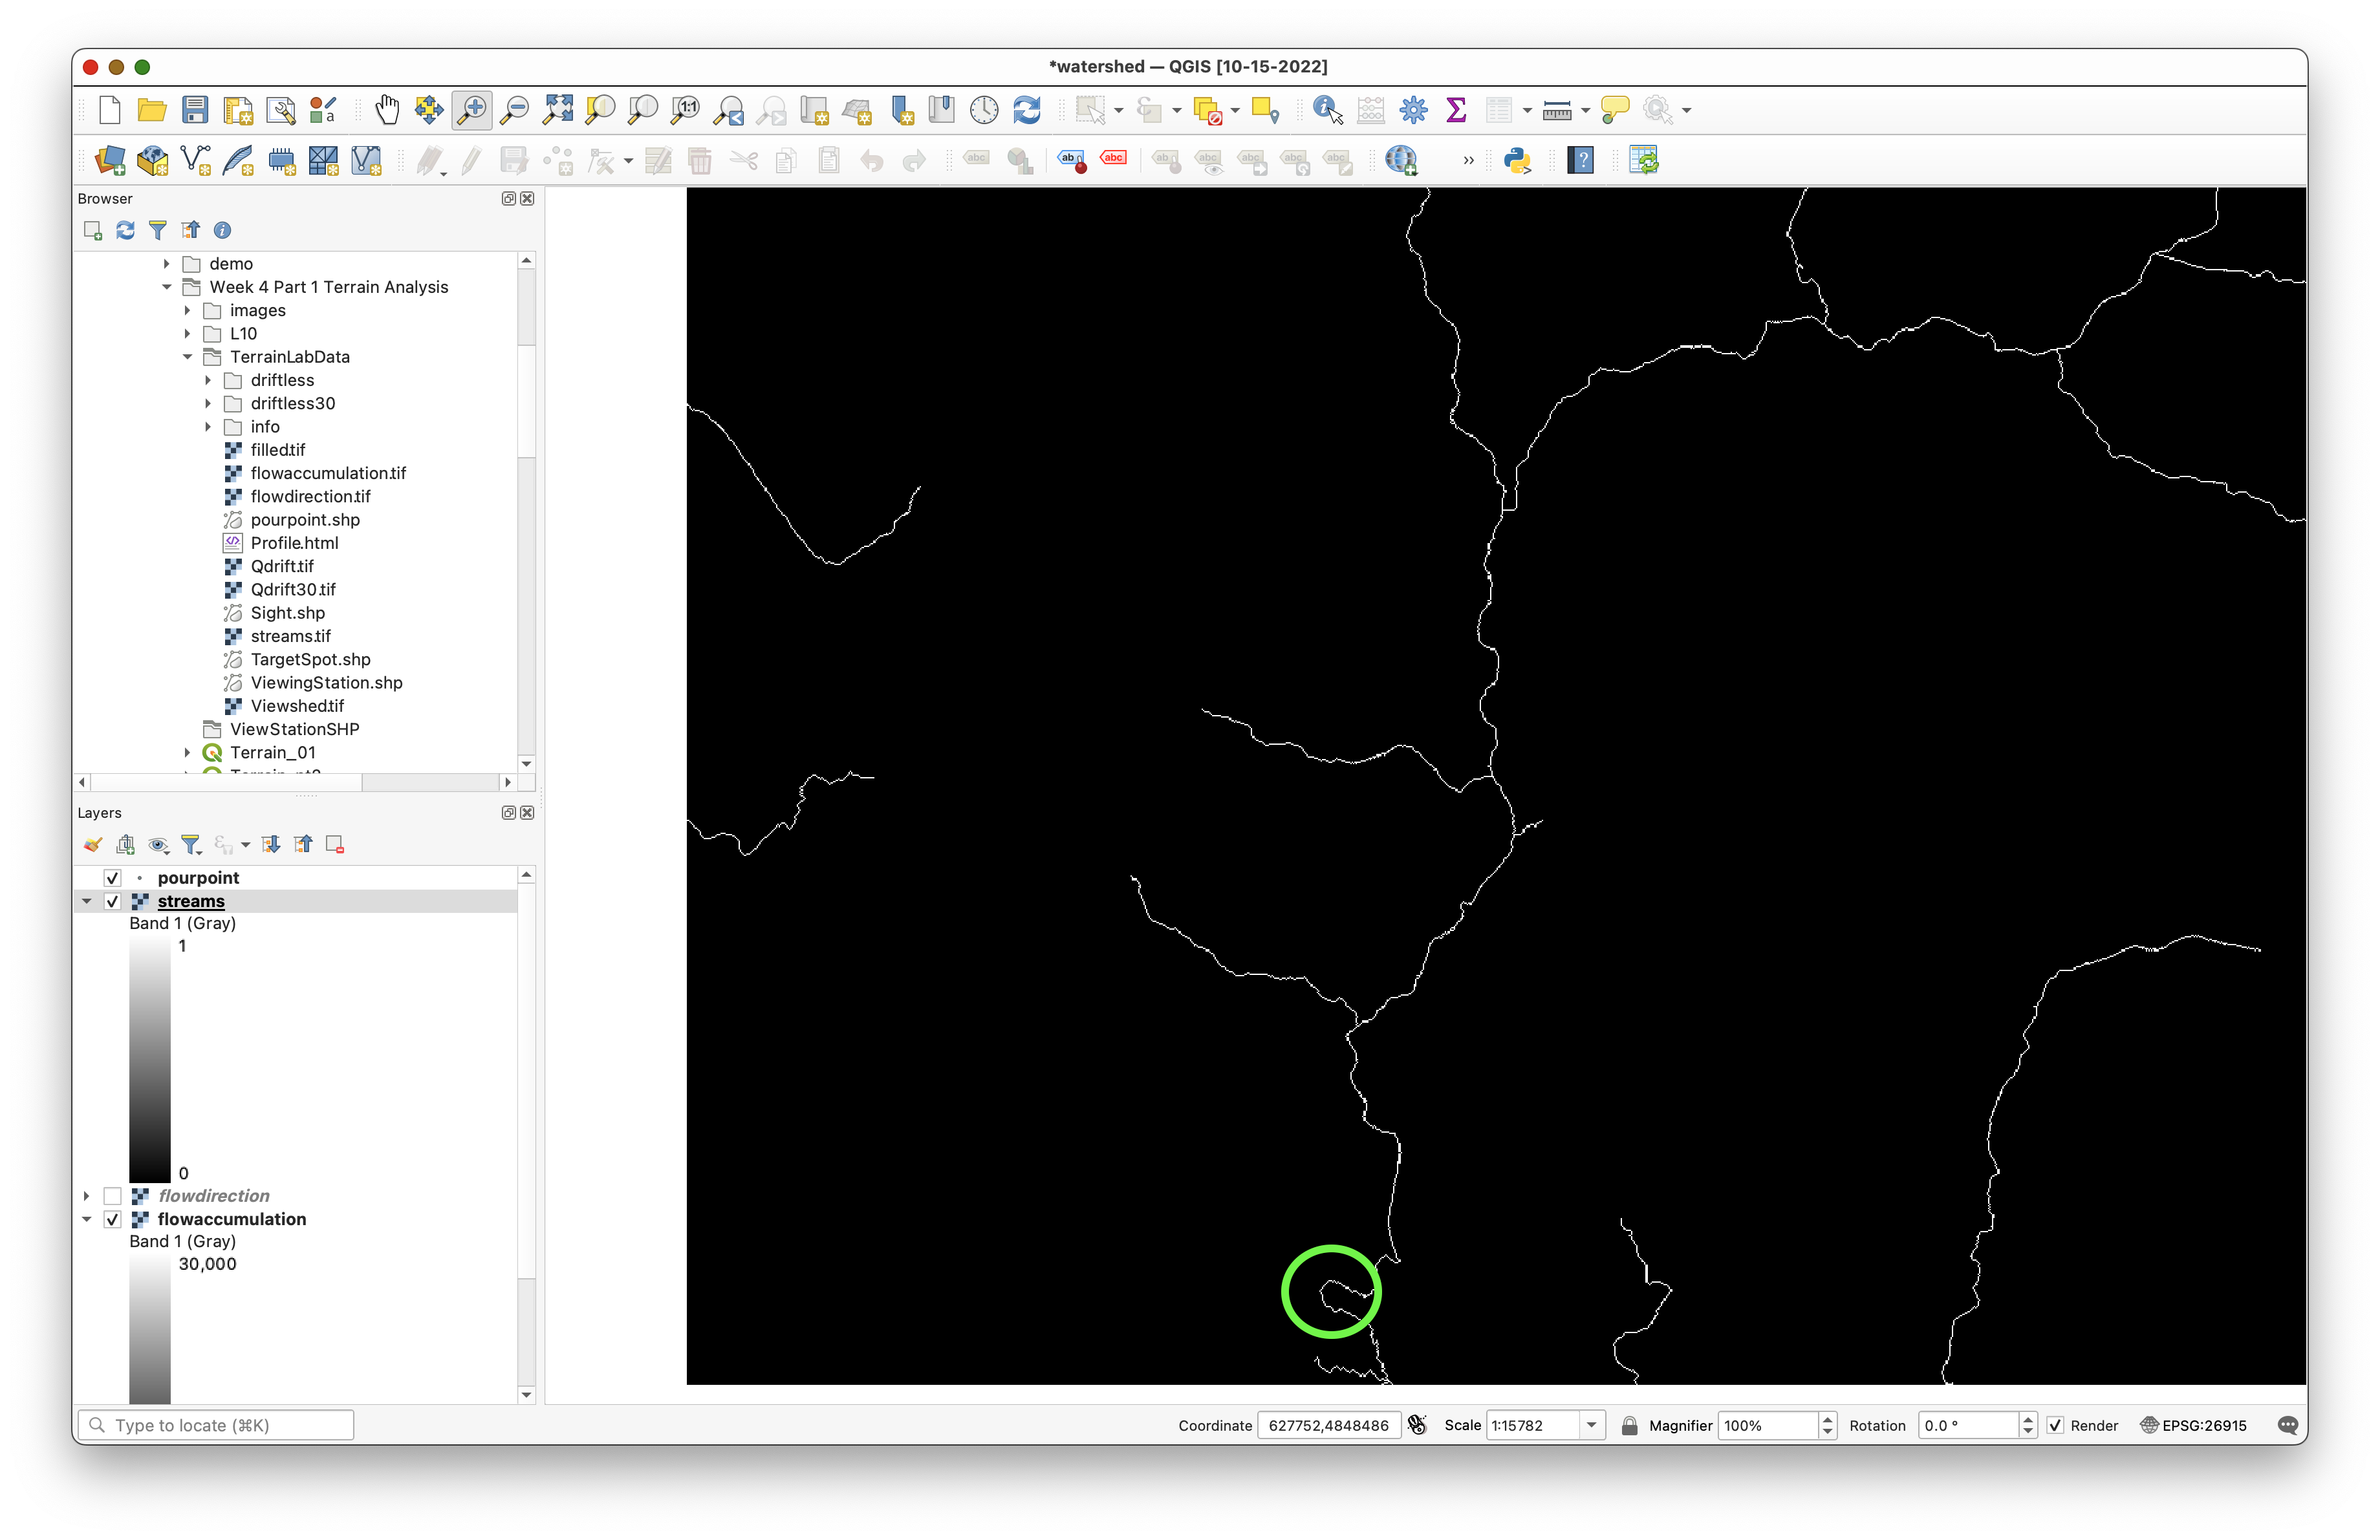Screen dimensions: 2380x1540
Task: Expand the driftless30 folder
Action: pos(208,403)
